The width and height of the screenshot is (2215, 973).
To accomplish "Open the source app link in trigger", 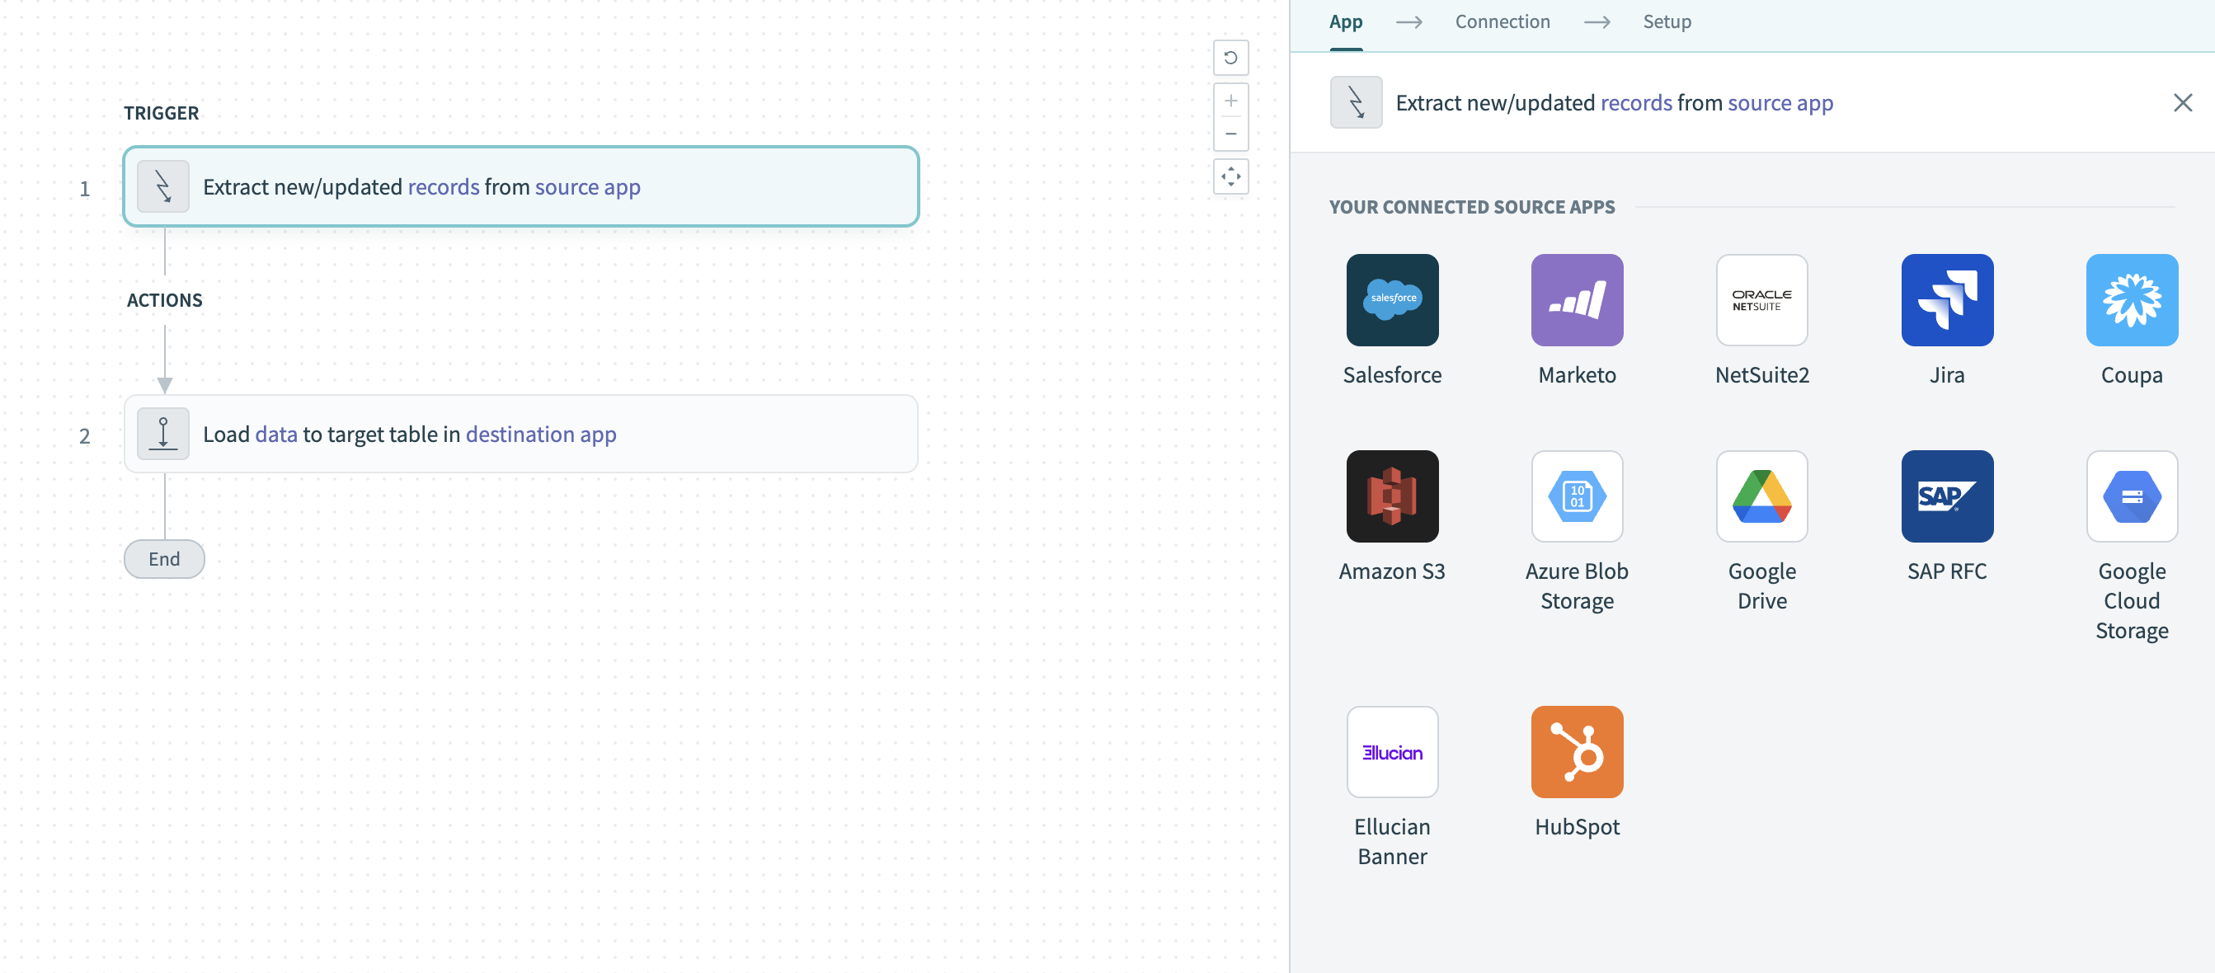I will pyautogui.click(x=587, y=186).
